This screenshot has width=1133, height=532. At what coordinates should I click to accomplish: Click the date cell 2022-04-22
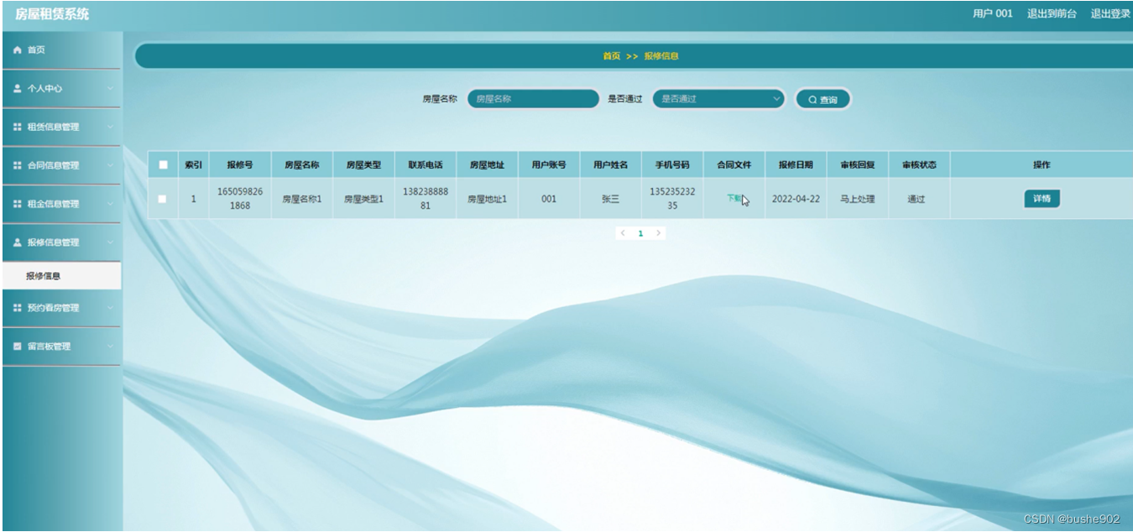796,200
